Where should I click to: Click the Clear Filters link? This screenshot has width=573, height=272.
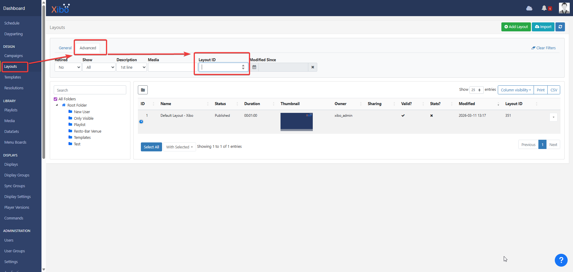(x=543, y=48)
